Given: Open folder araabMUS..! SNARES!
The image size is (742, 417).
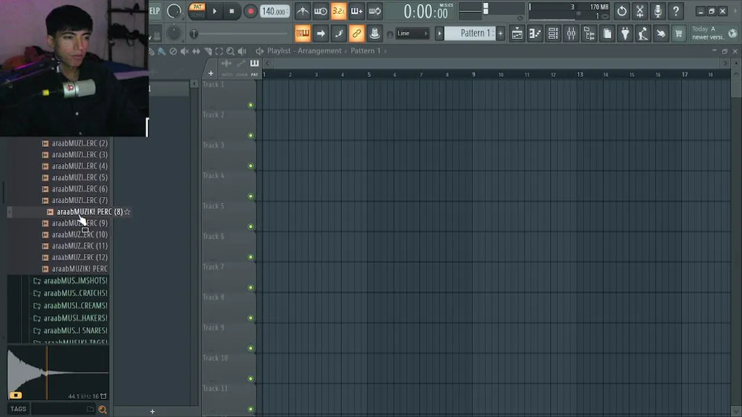Looking at the screenshot, I should [75, 331].
